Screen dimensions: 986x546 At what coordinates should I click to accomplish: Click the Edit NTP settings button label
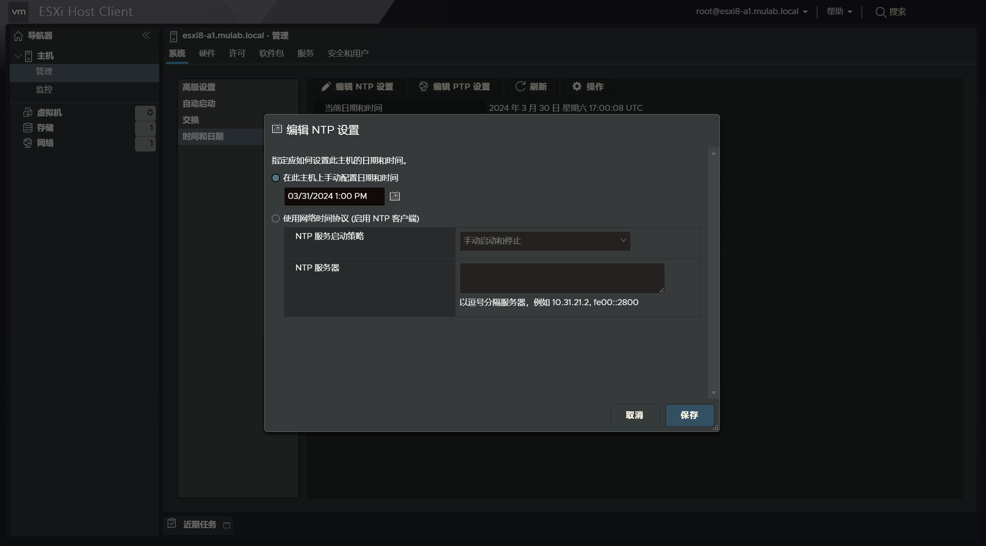coord(364,87)
